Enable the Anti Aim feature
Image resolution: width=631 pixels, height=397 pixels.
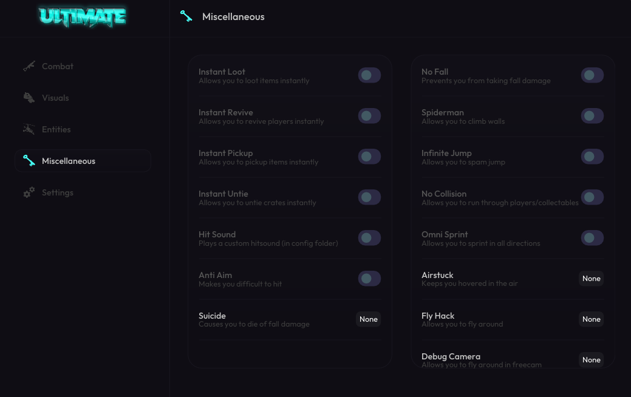pyautogui.click(x=369, y=278)
